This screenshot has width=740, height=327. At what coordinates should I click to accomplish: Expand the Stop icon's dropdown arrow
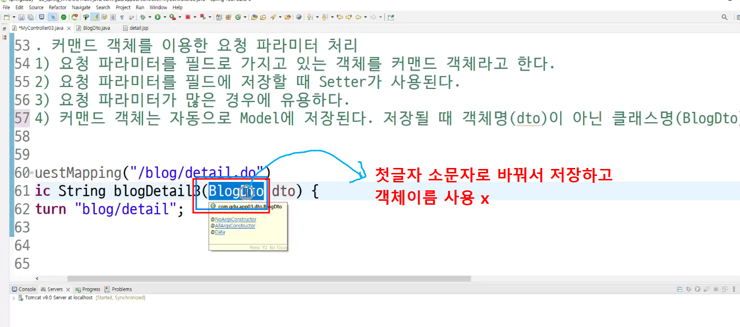pos(195,17)
